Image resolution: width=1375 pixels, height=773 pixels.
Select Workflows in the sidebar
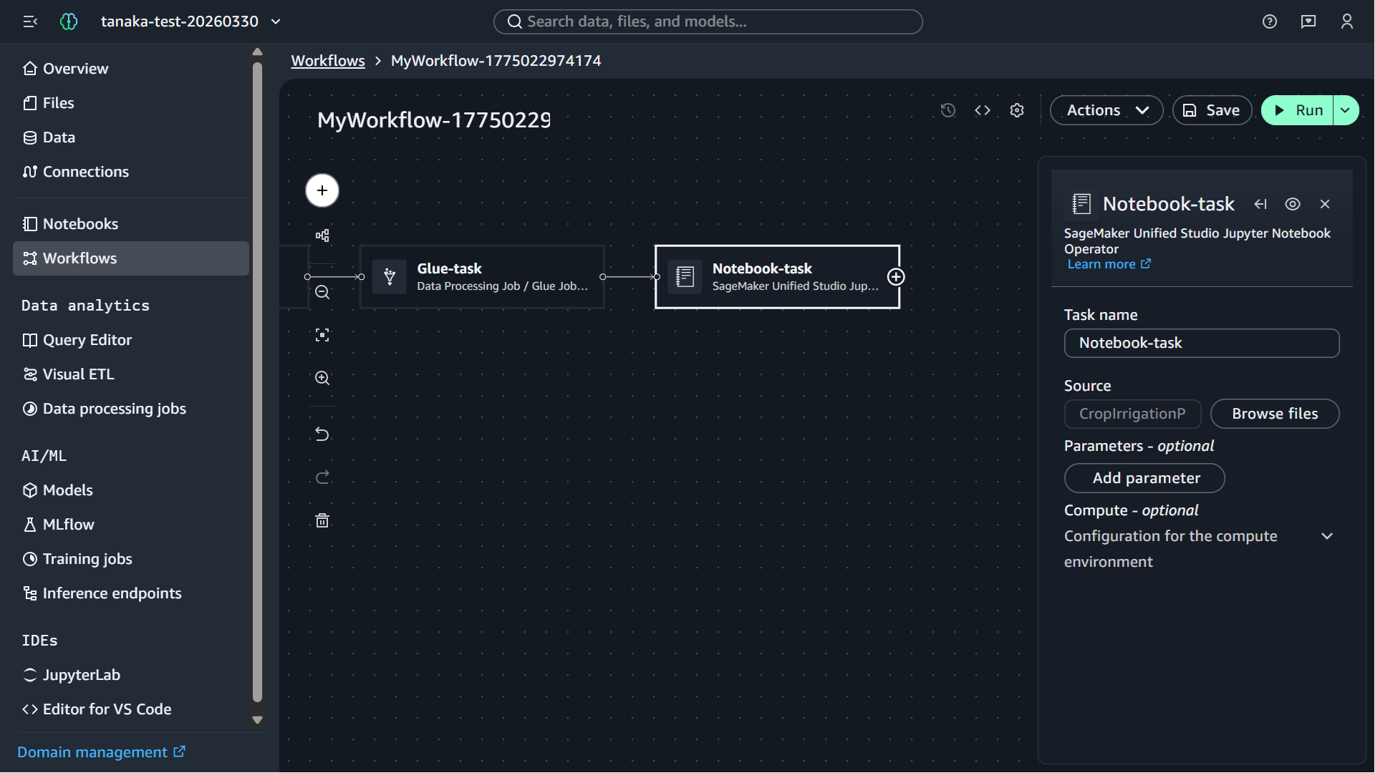[x=131, y=258]
